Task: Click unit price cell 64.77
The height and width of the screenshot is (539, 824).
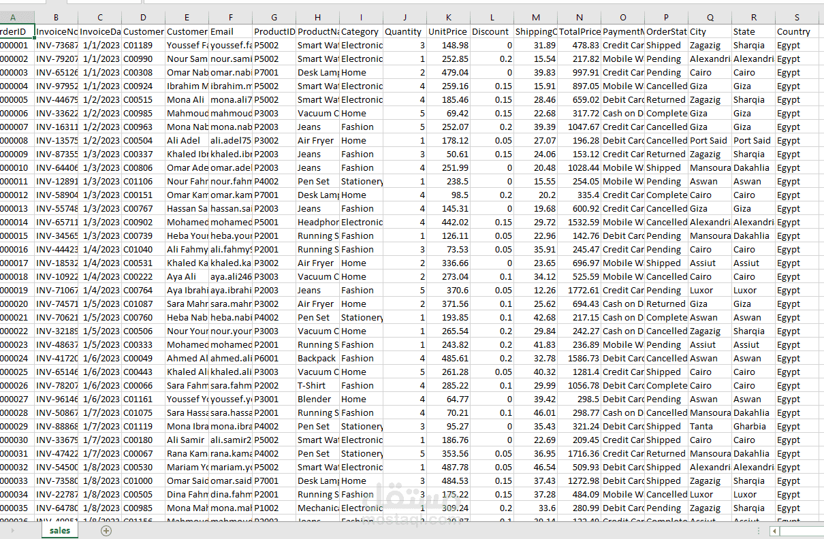Action: [x=448, y=399]
